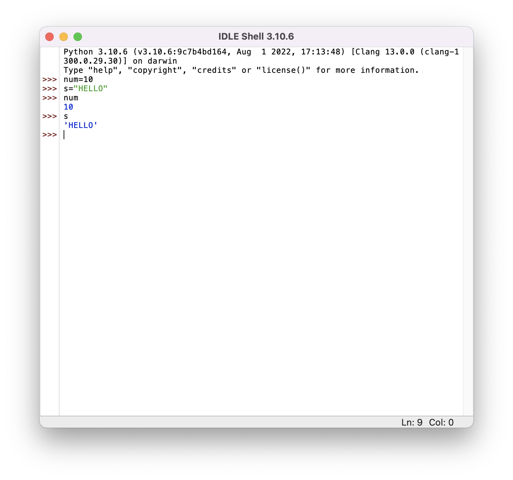Click the 300.0.29.30)] on darwin line
Viewport: 513px width, 480px height.
120,61
